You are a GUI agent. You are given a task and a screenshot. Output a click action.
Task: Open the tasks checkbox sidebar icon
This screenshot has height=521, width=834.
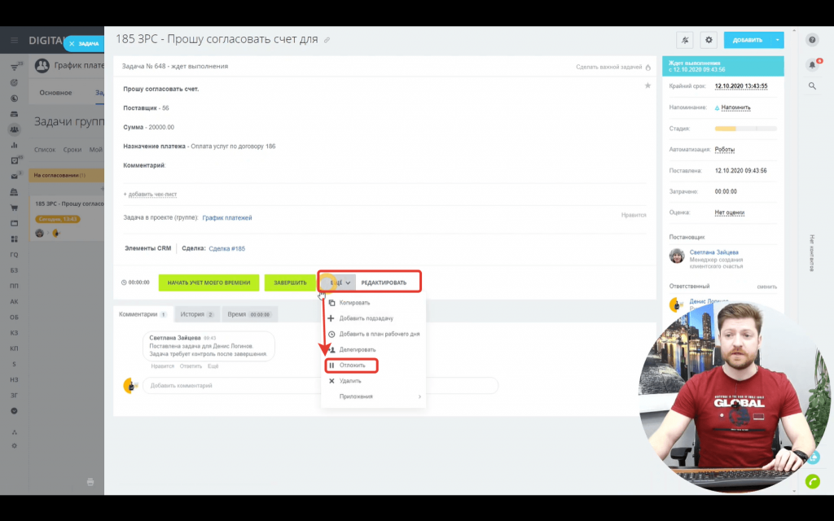coord(15,160)
